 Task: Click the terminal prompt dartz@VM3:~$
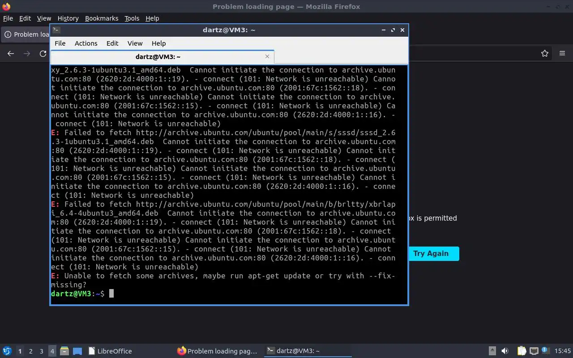coord(78,294)
